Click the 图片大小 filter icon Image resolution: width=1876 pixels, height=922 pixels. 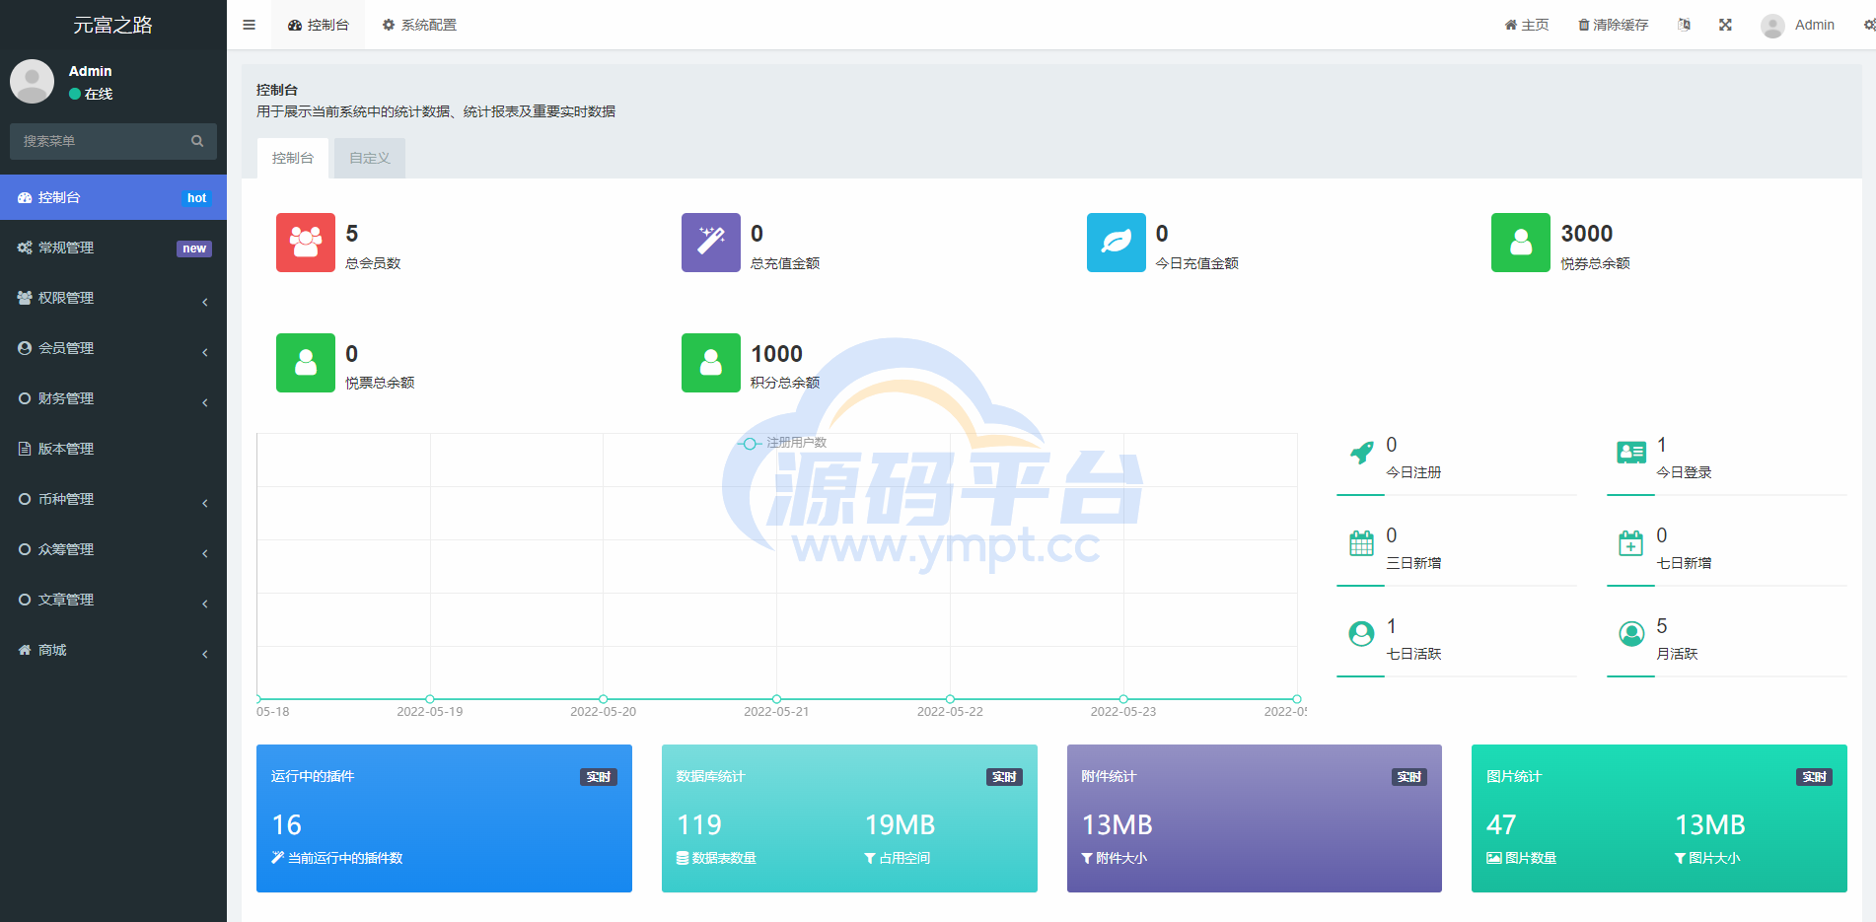coord(1680,859)
